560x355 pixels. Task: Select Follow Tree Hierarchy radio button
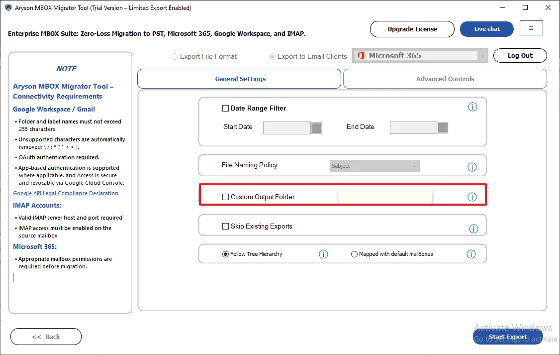225,254
